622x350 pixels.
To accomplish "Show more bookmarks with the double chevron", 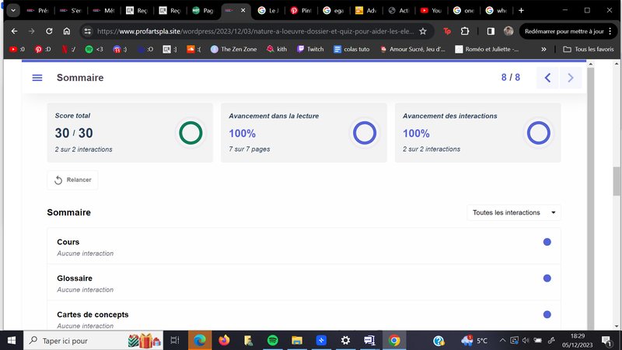I will tap(543, 49).
